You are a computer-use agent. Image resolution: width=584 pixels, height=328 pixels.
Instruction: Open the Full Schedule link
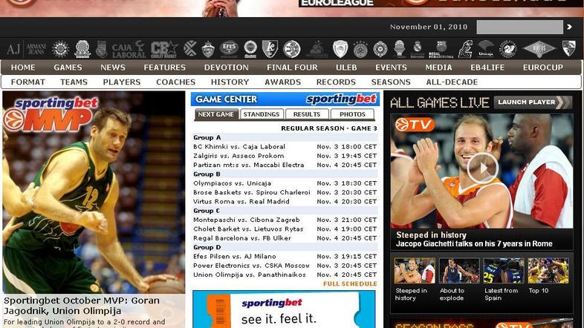click(x=350, y=284)
